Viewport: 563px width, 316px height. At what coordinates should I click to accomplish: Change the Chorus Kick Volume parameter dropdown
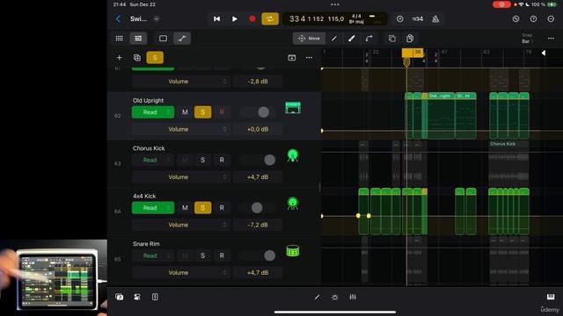coord(181,177)
